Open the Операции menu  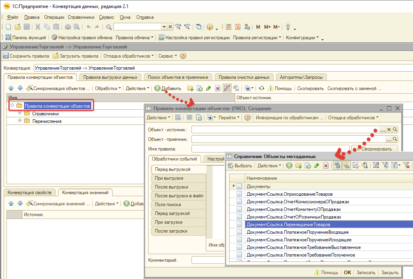(54, 17)
